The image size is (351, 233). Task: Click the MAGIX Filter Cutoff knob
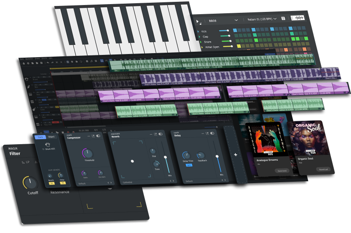click(x=30, y=183)
